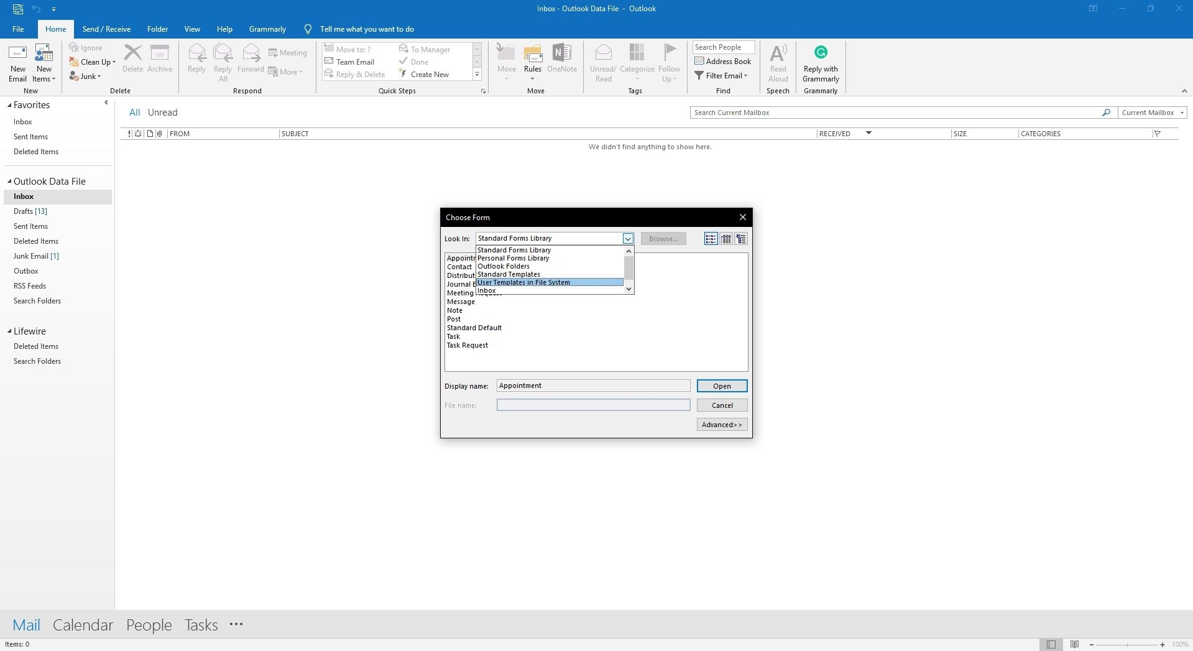Click the Open button in dialog

pos(722,386)
